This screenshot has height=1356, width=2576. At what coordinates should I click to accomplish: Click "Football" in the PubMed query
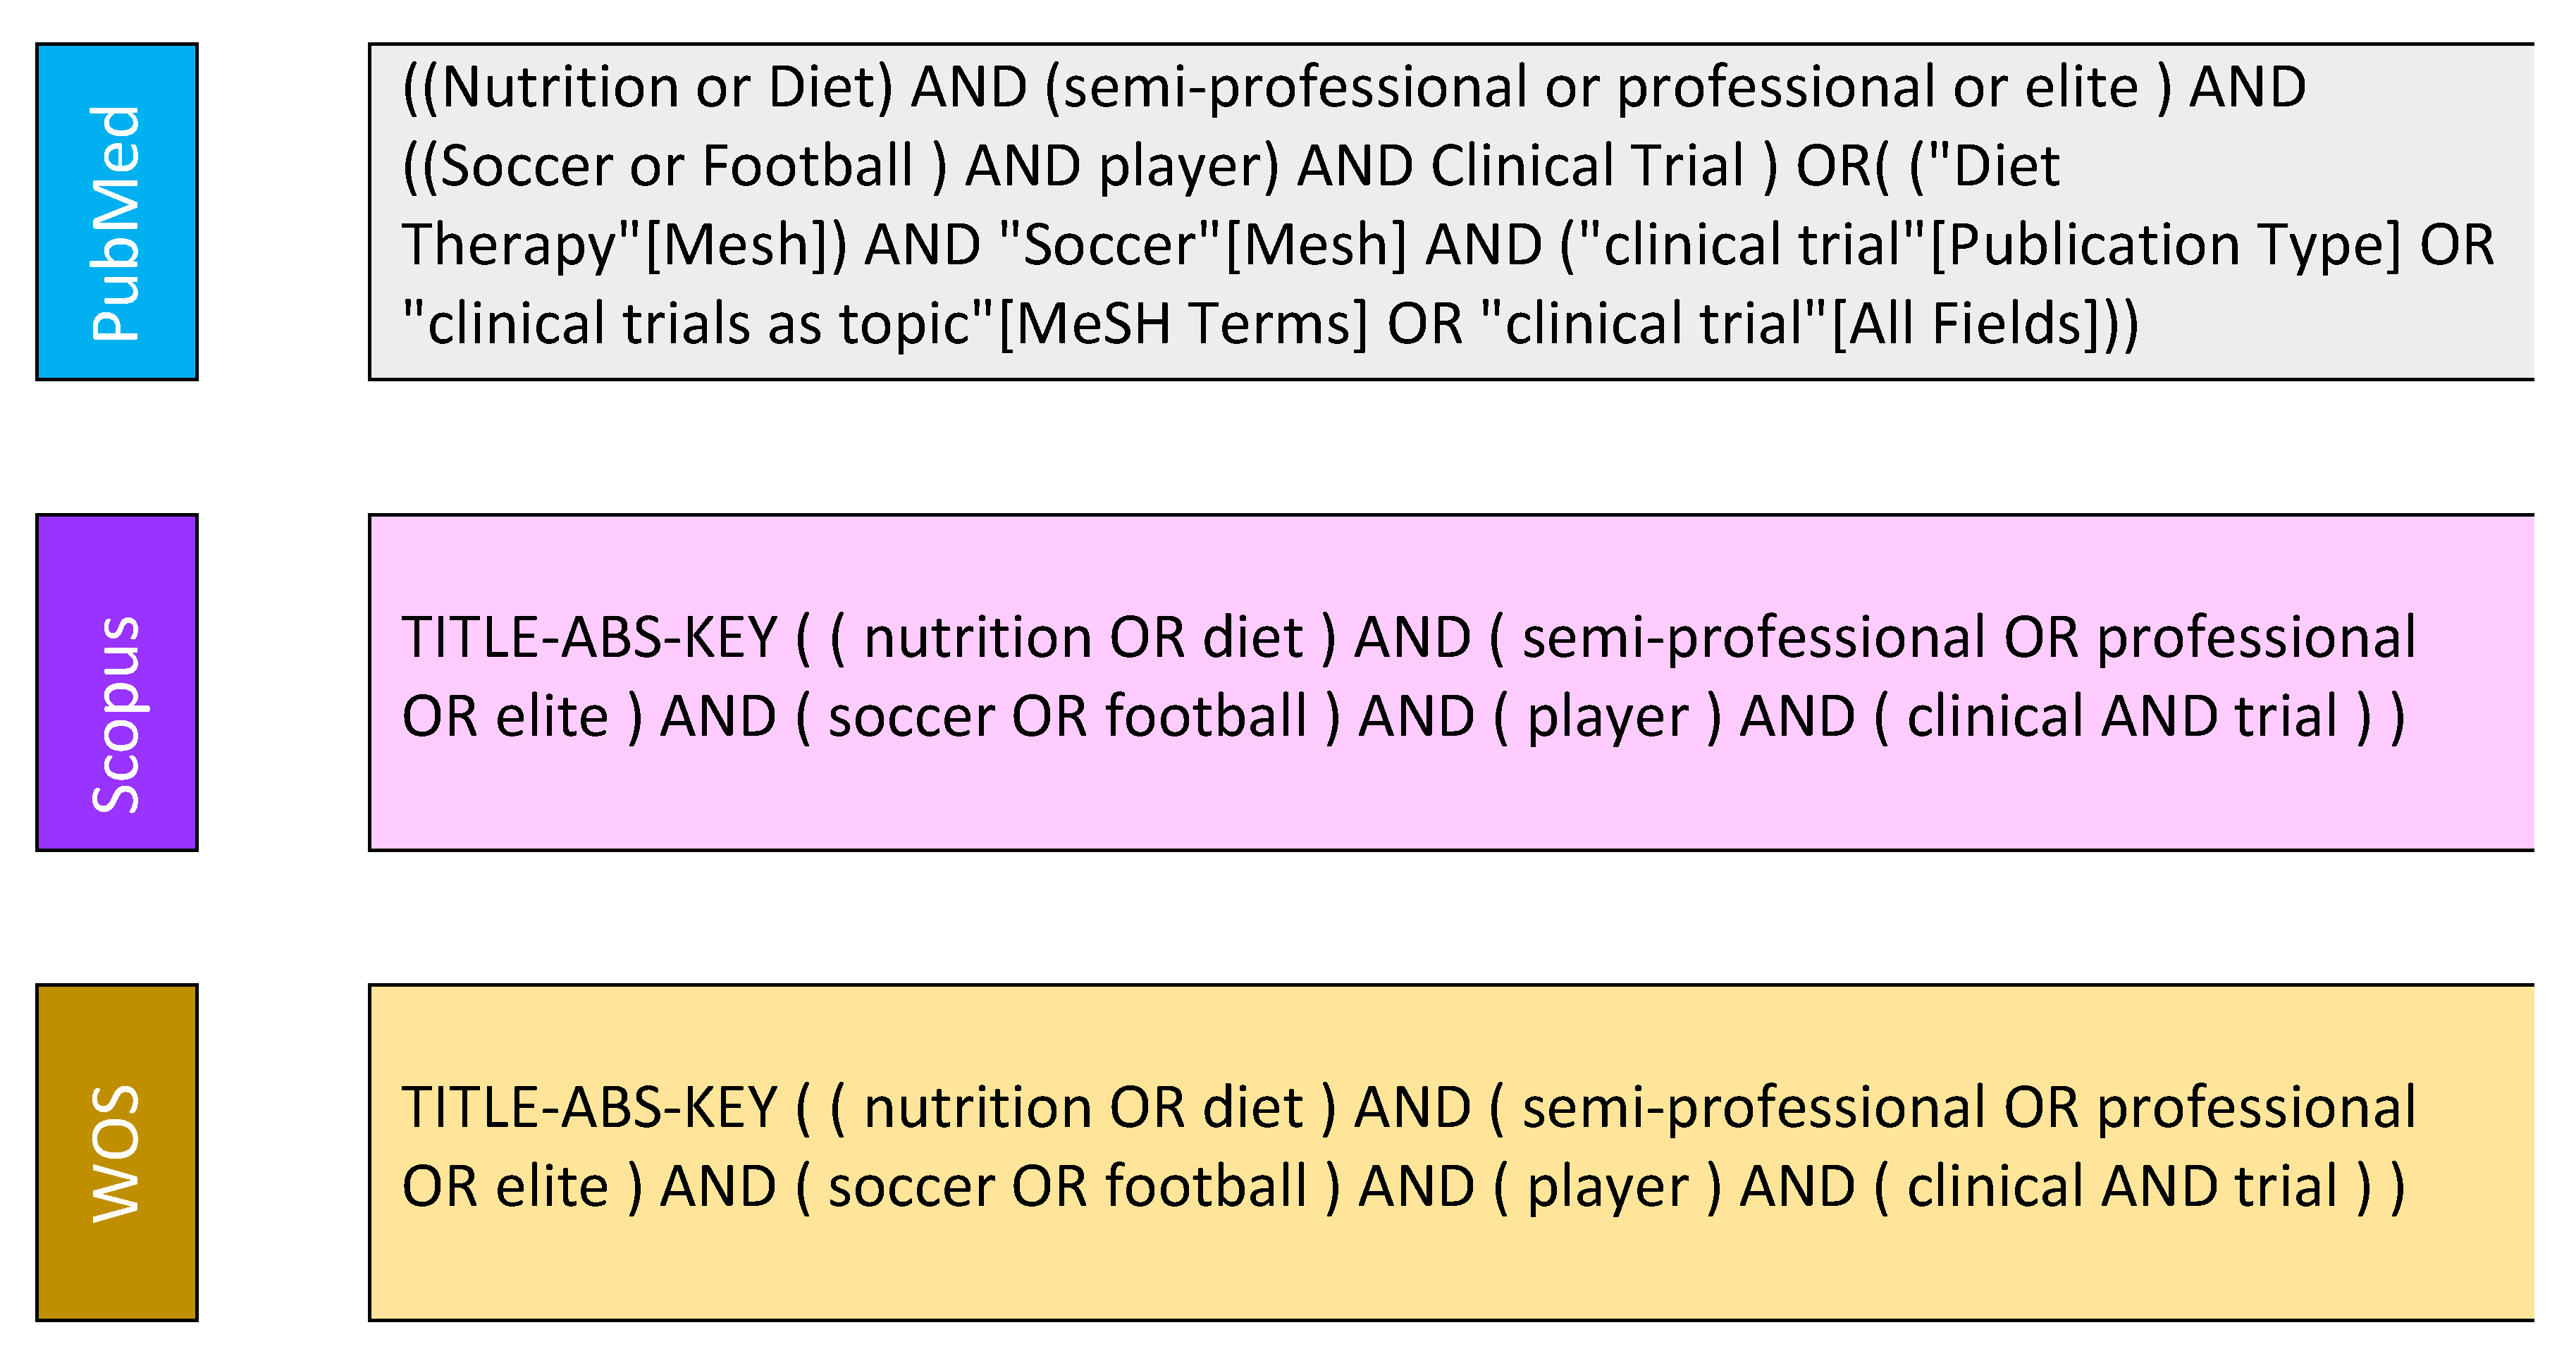click(x=808, y=167)
